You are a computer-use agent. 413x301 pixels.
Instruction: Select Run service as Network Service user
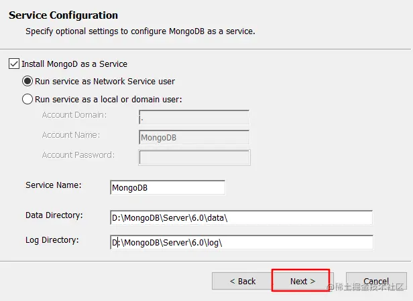(27, 82)
